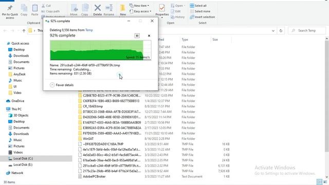Screen dimensions: 329x185
Task: Click the Back navigation arrow
Action: pos(5,31)
